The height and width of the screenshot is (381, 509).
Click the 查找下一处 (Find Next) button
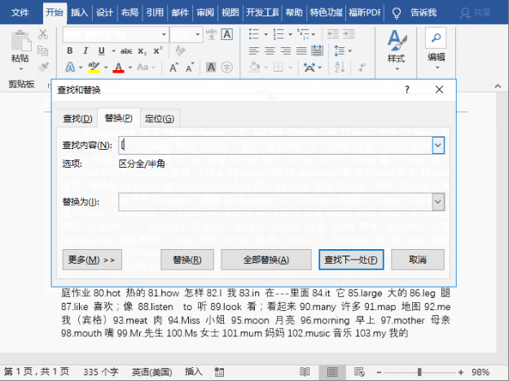click(x=350, y=260)
